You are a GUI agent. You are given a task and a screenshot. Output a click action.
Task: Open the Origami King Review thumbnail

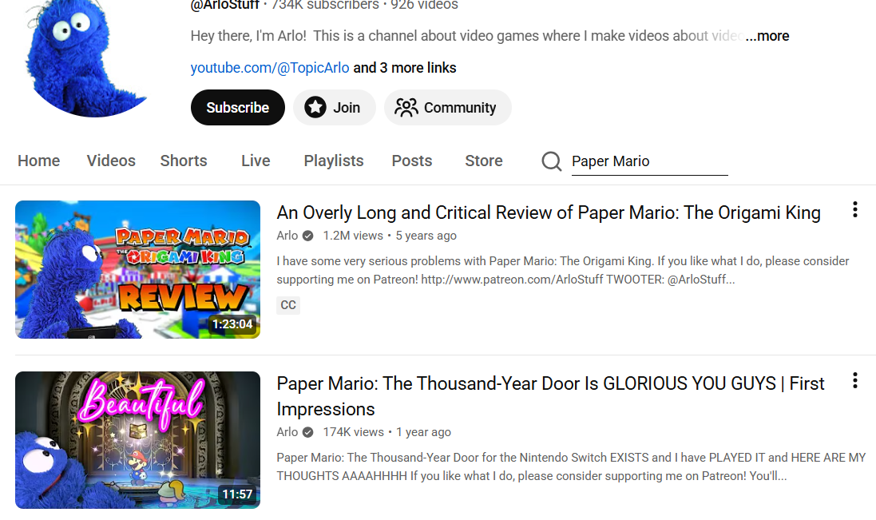(x=137, y=269)
